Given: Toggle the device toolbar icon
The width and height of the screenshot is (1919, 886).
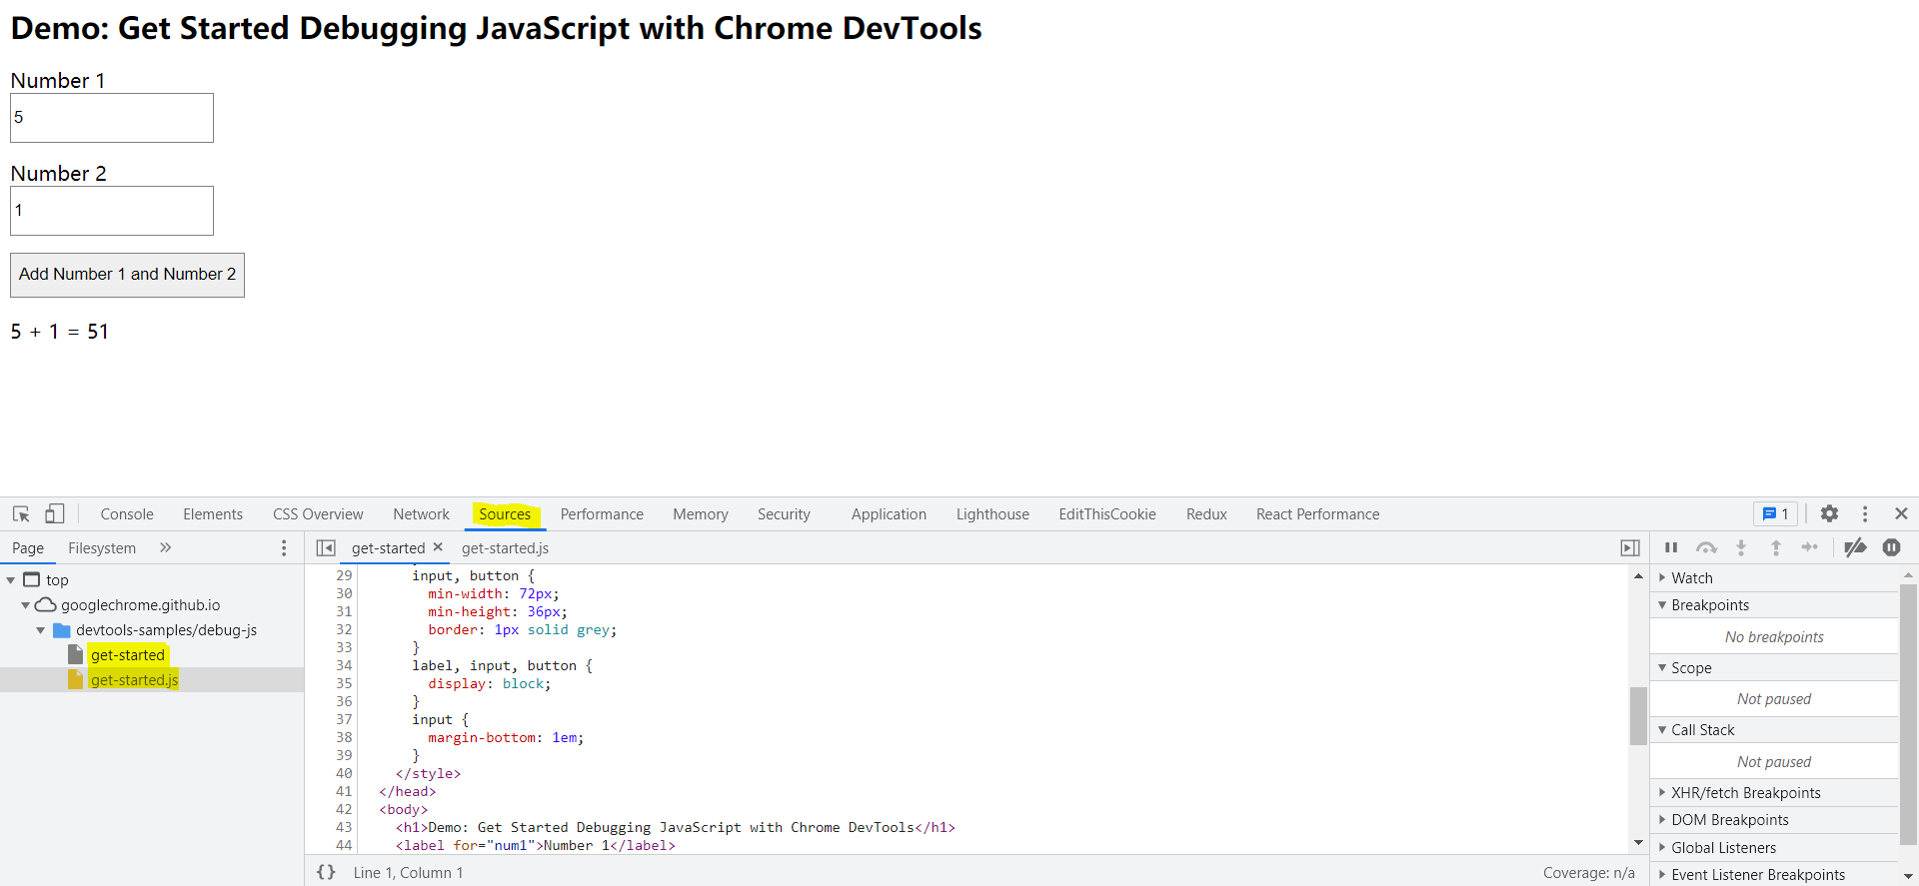Looking at the screenshot, I should [55, 513].
